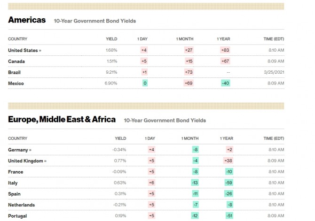The image size is (315, 221).
Task: Open the United Kingdom country link
Action: coord(27,161)
